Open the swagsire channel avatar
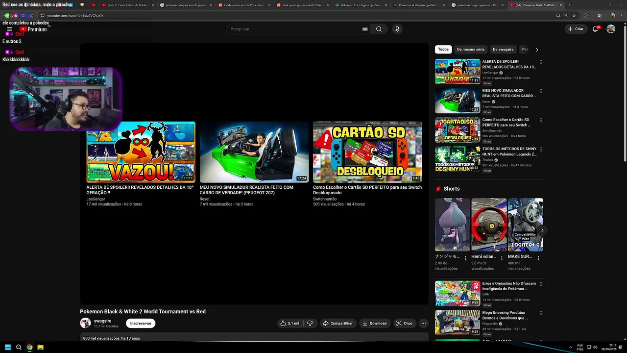This screenshot has width=627, height=353. coord(85,323)
